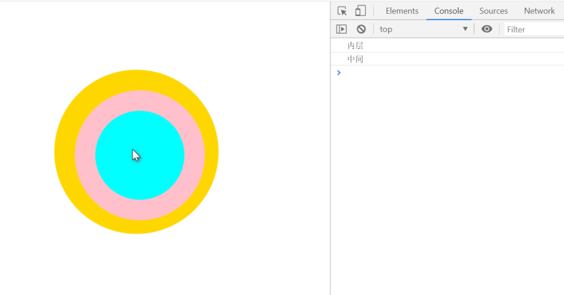Select the Console tab
Image resolution: width=564 pixels, height=295 pixels.
point(449,11)
